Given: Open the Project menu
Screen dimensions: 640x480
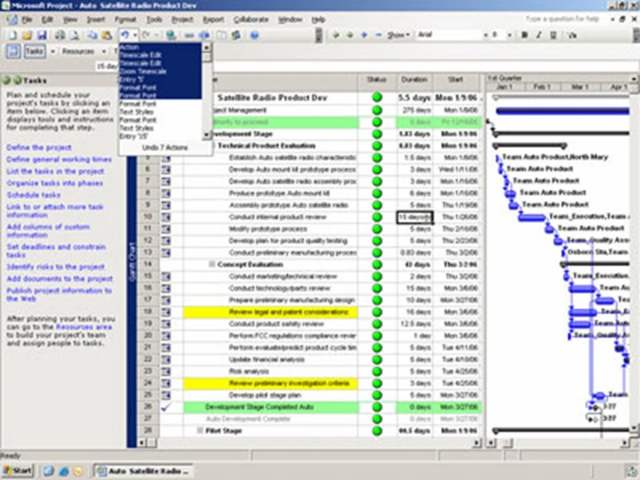Looking at the screenshot, I should pyautogui.click(x=182, y=19).
